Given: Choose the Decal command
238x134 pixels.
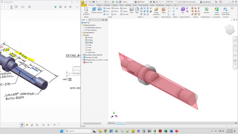Looking at the screenshot, I should coord(124,8).
